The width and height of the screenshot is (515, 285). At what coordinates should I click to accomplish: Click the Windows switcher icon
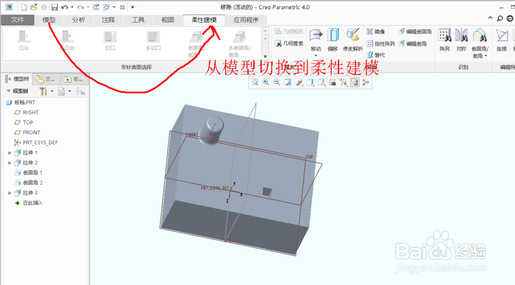(106, 7)
